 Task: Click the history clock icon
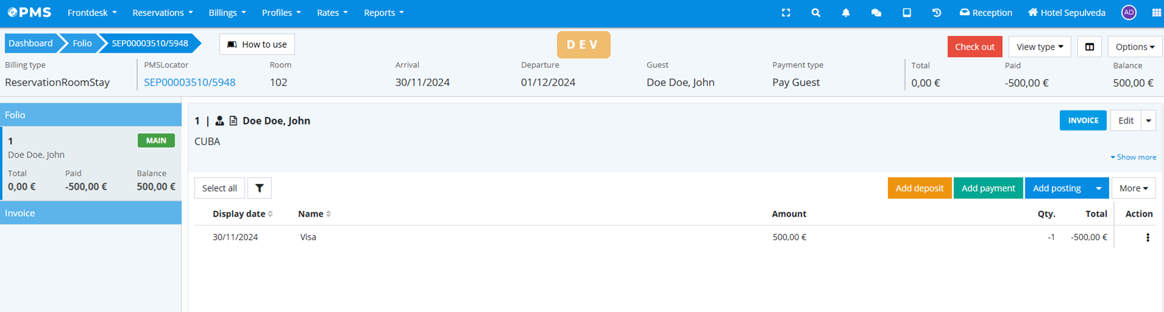(936, 13)
